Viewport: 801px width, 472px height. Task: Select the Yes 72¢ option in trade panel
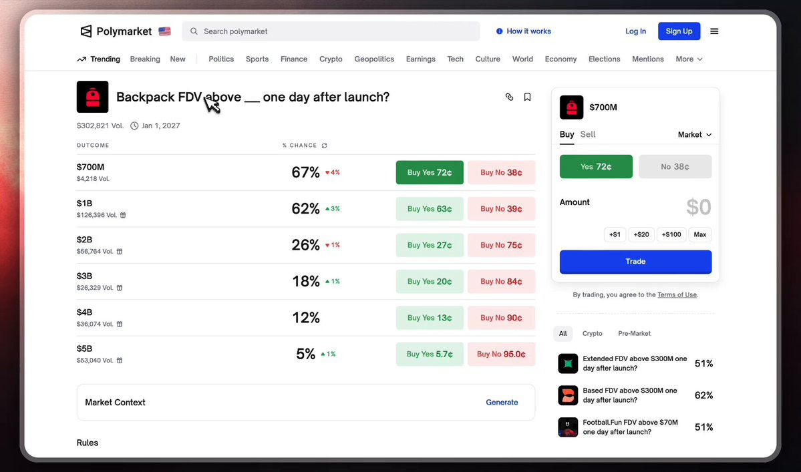596,167
